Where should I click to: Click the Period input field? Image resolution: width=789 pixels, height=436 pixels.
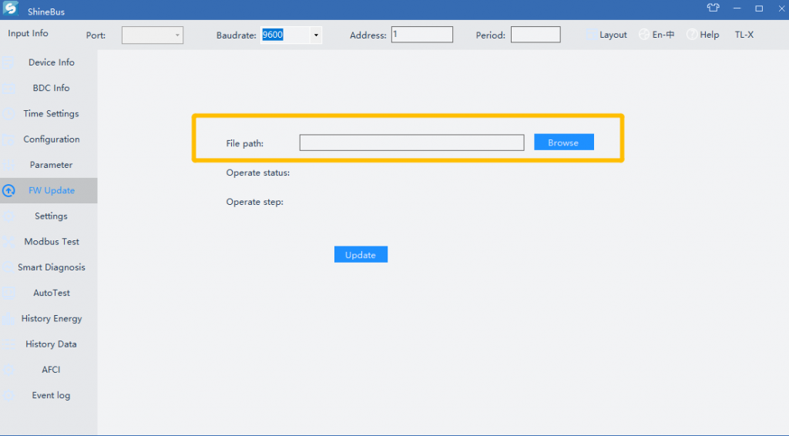coord(536,35)
